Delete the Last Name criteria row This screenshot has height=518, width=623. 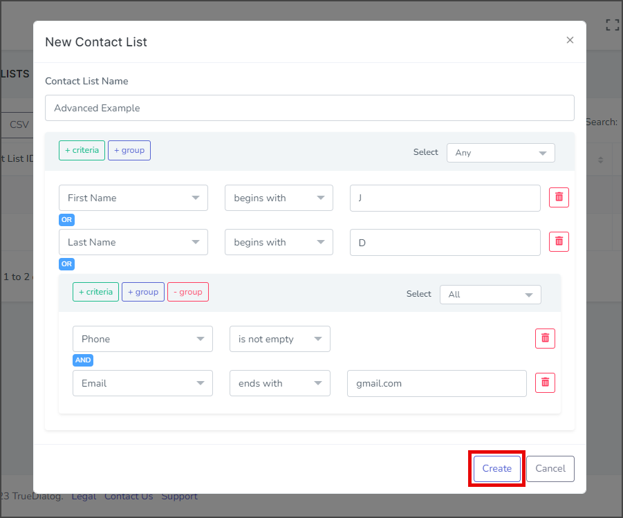[x=559, y=241]
